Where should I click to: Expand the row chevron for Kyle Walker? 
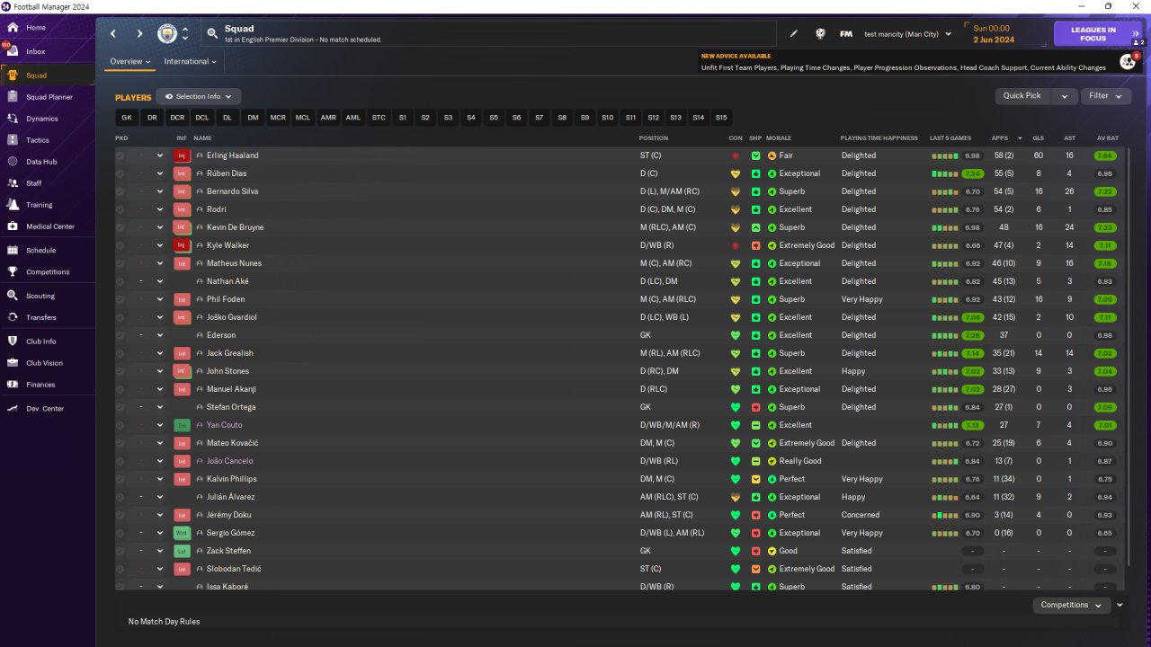160,245
